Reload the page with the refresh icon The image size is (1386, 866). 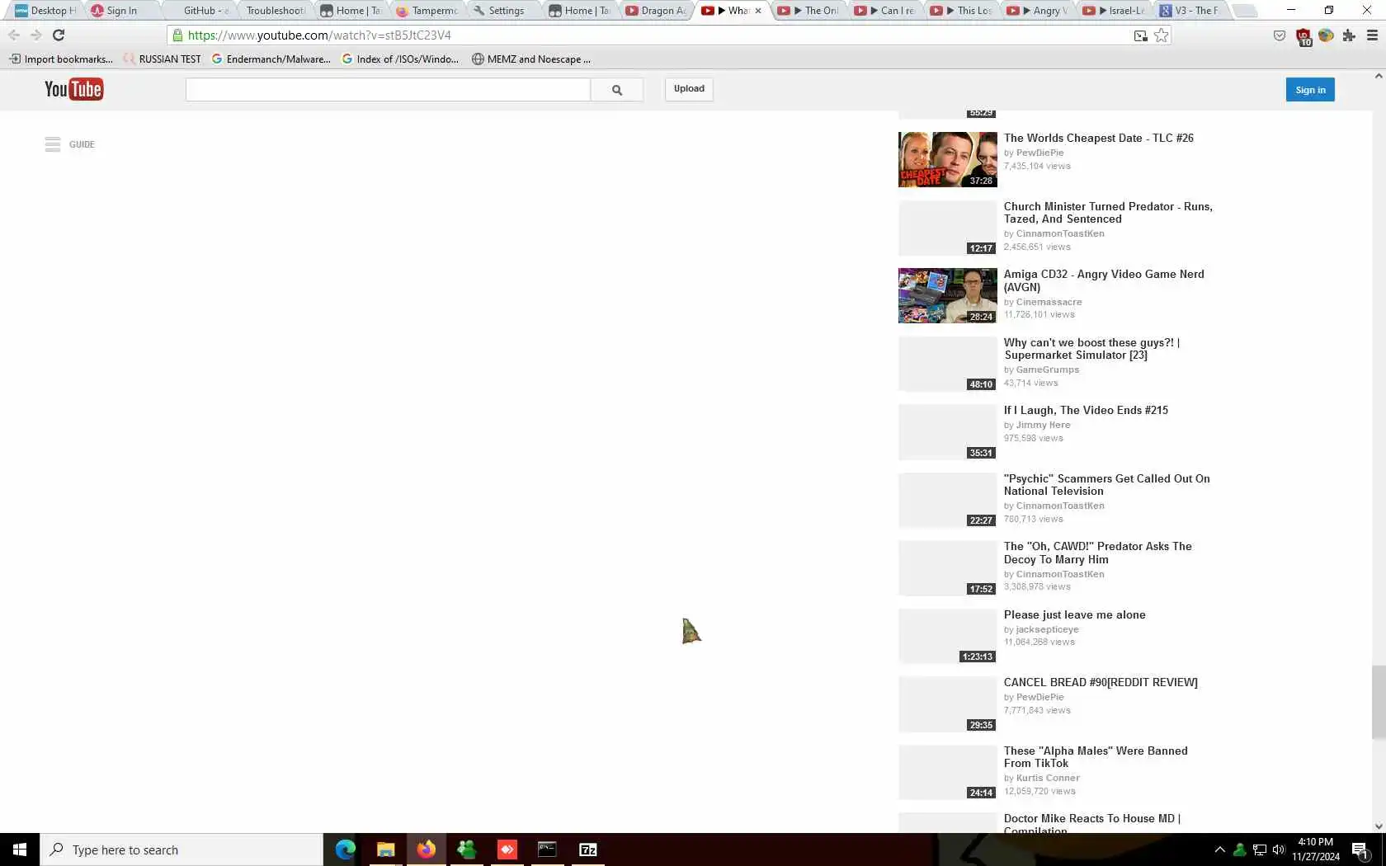pos(59,35)
